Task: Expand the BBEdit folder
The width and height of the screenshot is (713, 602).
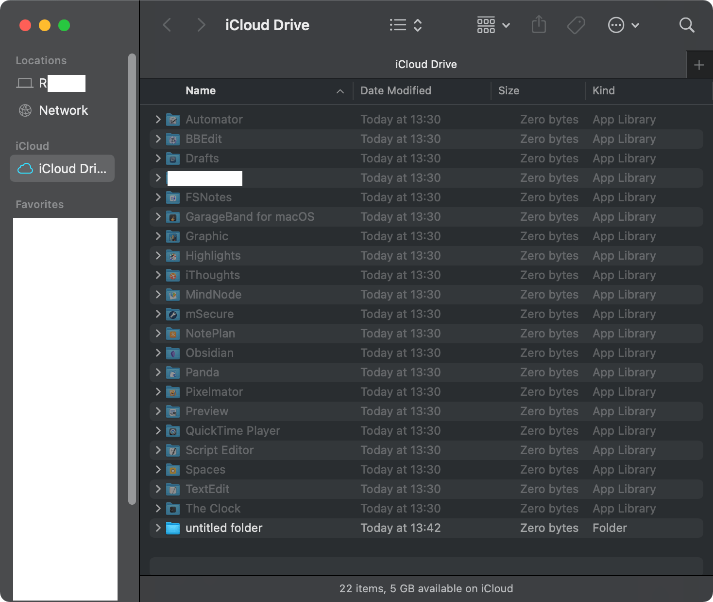Action: pyautogui.click(x=158, y=139)
